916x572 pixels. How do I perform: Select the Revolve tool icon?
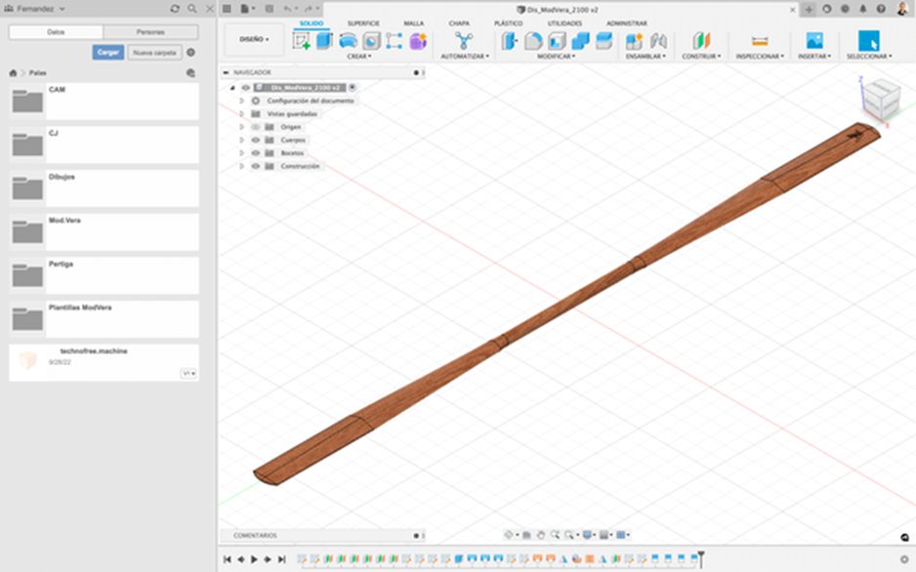[x=348, y=41]
